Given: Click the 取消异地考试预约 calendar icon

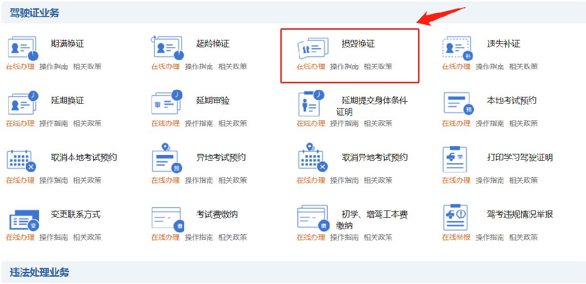Looking at the screenshot, I should 313,158.
